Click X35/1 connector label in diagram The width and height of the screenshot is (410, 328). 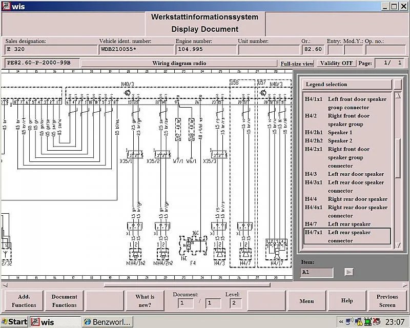pos(126,161)
